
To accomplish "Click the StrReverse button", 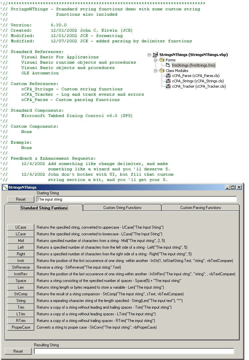I will point(21,267).
